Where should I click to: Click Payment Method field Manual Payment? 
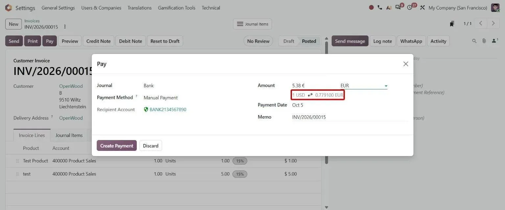tap(161, 98)
